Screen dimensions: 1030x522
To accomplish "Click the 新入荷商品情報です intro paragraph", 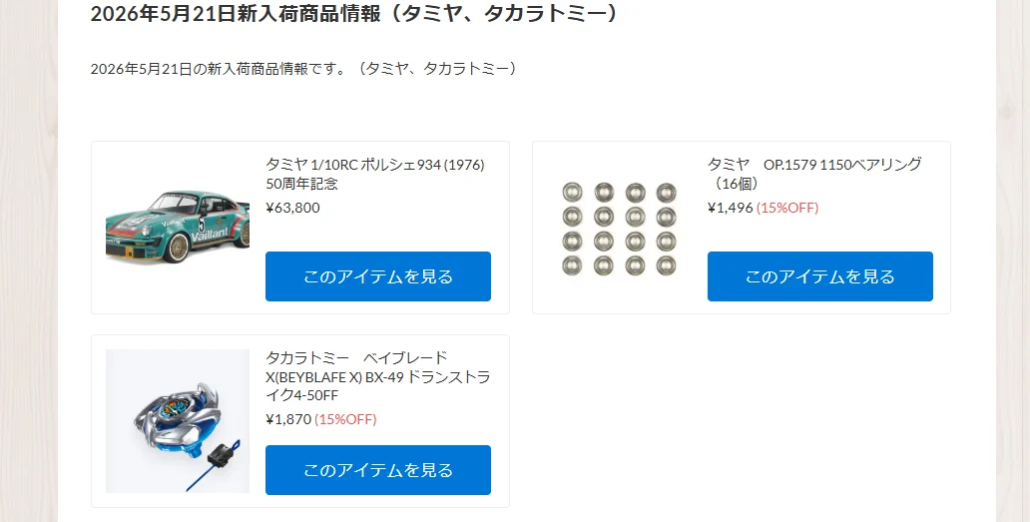I will [x=304, y=68].
